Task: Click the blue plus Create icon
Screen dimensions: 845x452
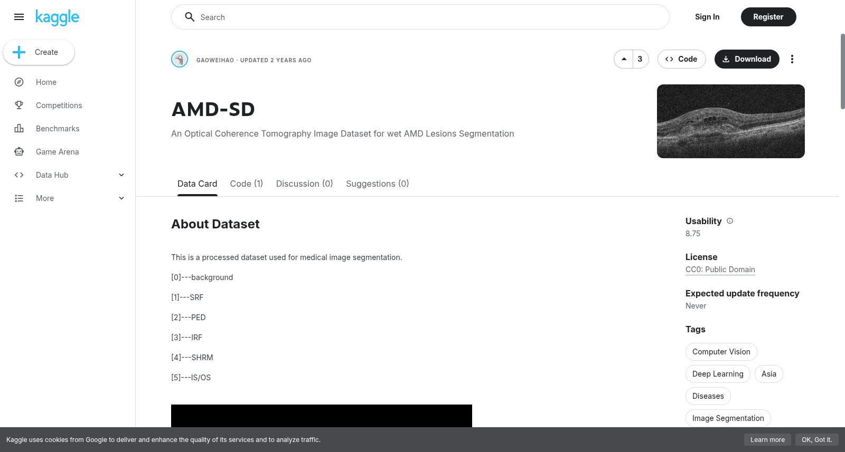Action: point(19,52)
